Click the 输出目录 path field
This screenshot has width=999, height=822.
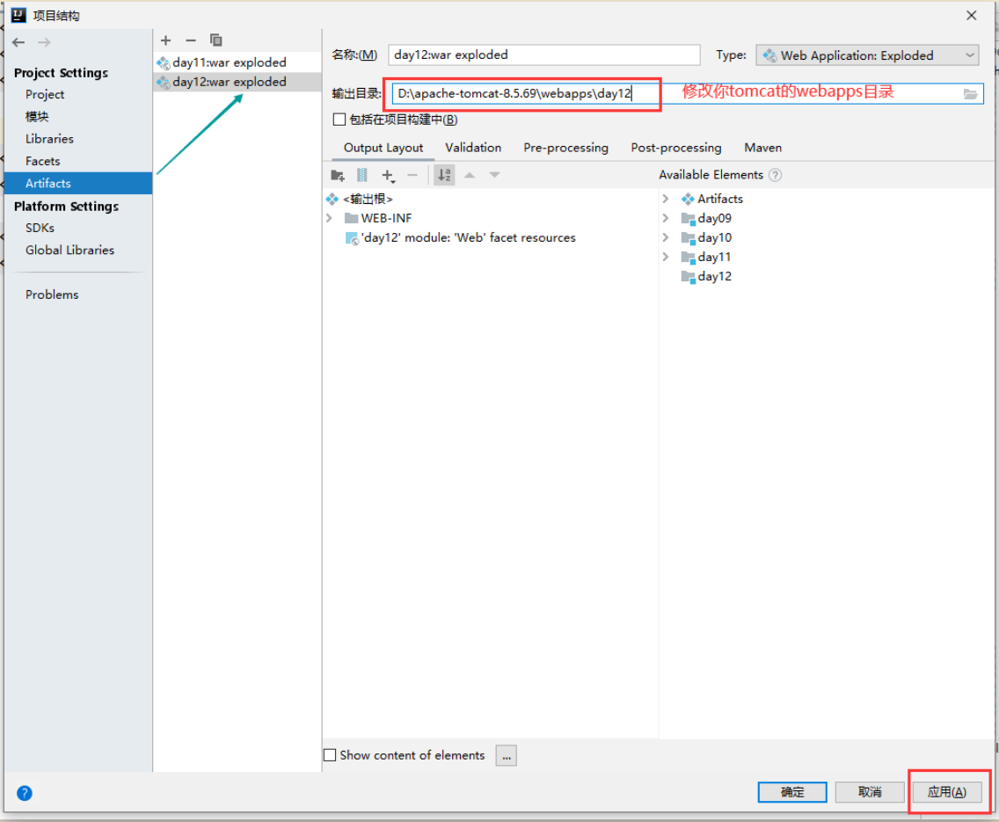(687, 94)
